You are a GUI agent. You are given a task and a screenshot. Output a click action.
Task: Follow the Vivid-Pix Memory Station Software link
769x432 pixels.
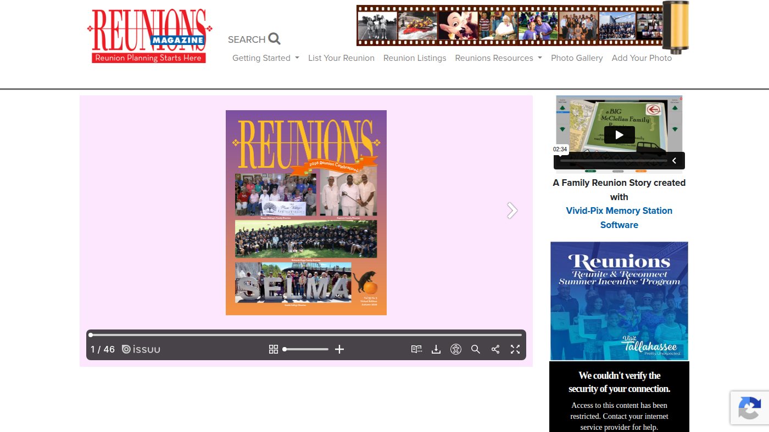coord(619,218)
